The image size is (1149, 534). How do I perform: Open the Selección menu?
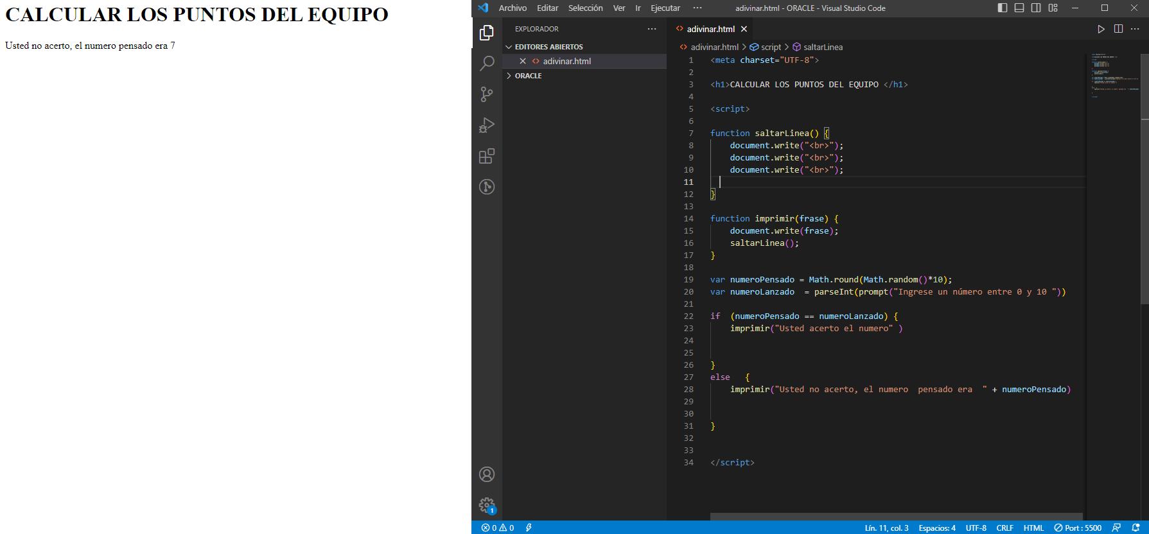coord(586,8)
